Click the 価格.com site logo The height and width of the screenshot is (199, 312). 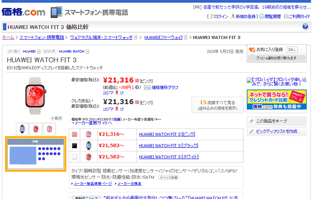pyautogui.click(x=23, y=12)
